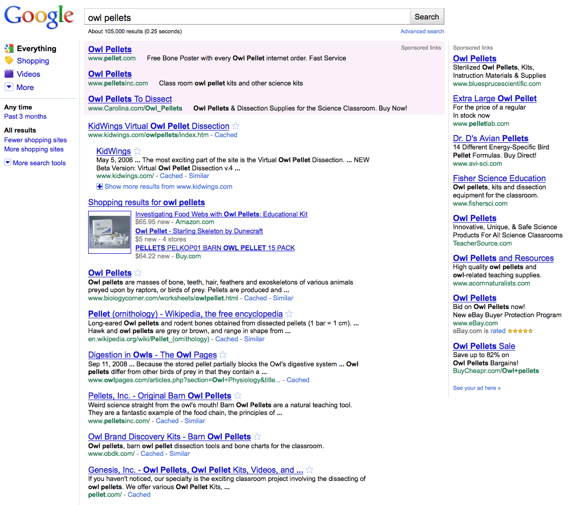This screenshot has width=579, height=505.
Task: Click the eBay.com 'rated' link
Action: coord(498,331)
